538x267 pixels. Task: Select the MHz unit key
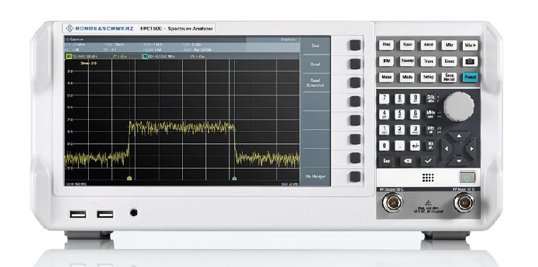click(430, 114)
